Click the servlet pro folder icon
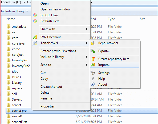Screen dimensions: 158x124 click(x=9, y=111)
